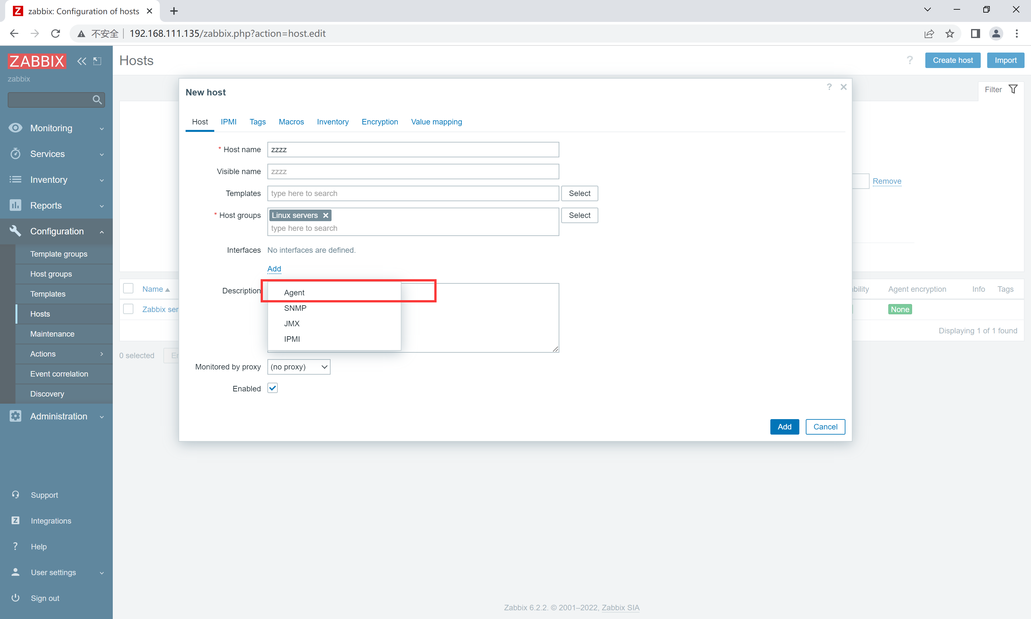This screenshot has height=619, width=1031.
Task: Click the sidebar search magnifier icon
Action: click(97, 100)
